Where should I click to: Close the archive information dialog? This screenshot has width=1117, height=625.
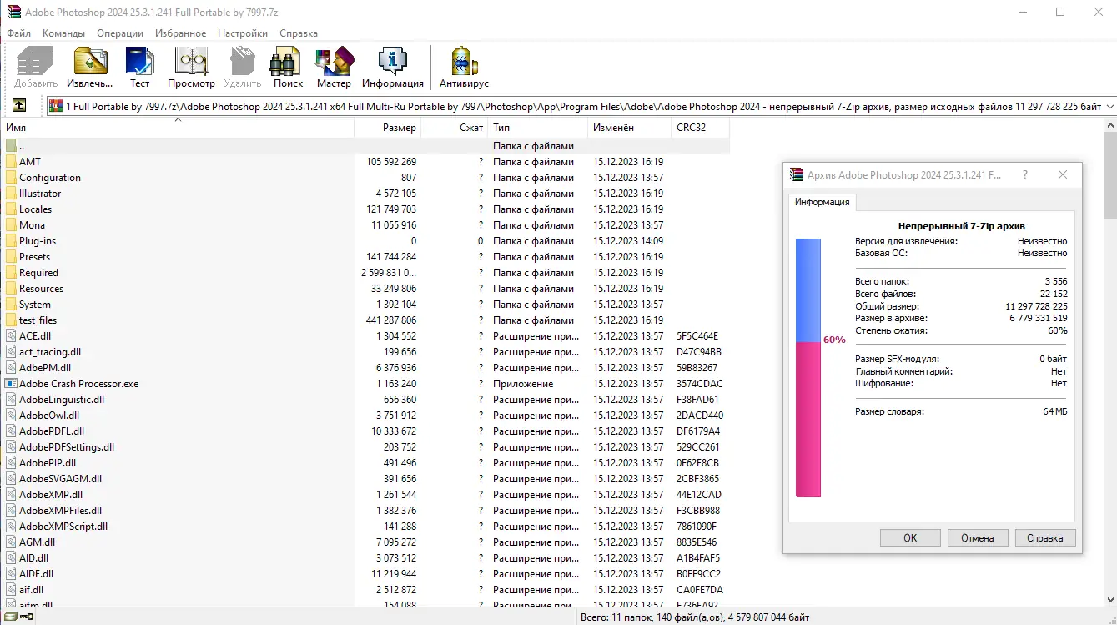pyautogui.click(x=1062, y=175)
